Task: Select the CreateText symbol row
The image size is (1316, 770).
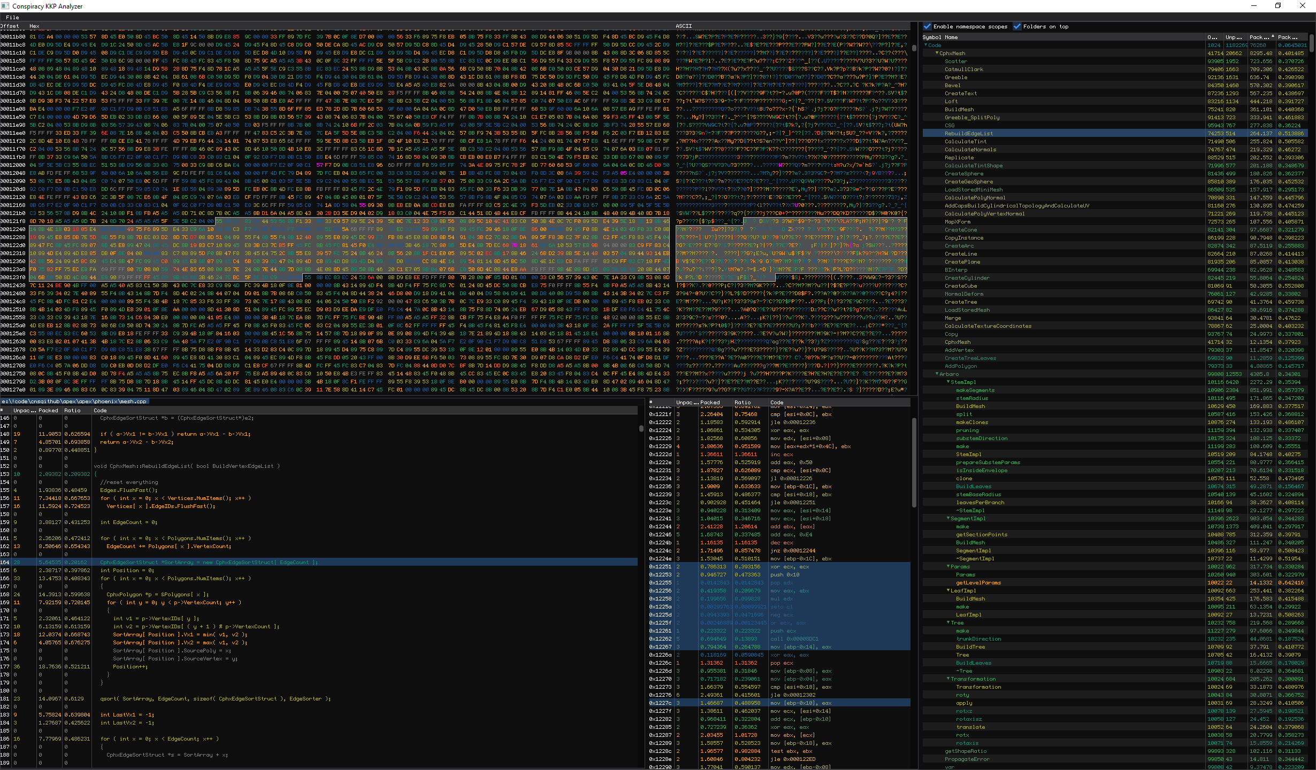Action: pyautogui.click(x=1114, y=93)
